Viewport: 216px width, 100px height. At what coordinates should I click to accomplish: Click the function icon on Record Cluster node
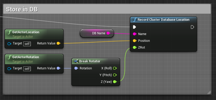click(135, 20)
